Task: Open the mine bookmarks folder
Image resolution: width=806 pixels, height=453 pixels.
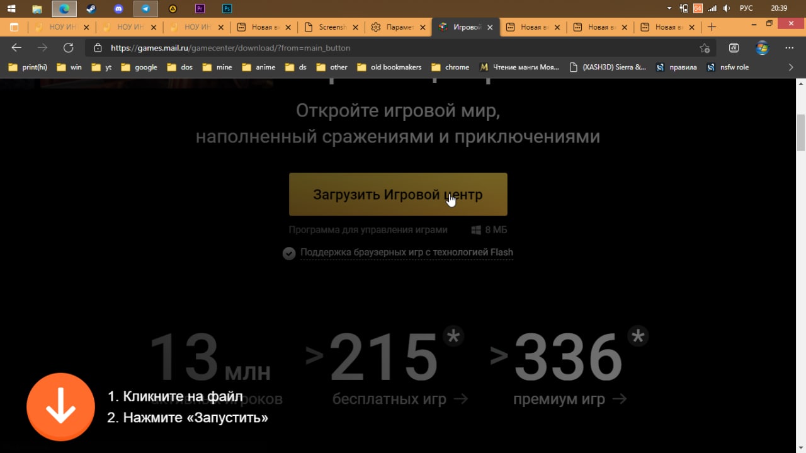Action: click(x=217, y=67)
